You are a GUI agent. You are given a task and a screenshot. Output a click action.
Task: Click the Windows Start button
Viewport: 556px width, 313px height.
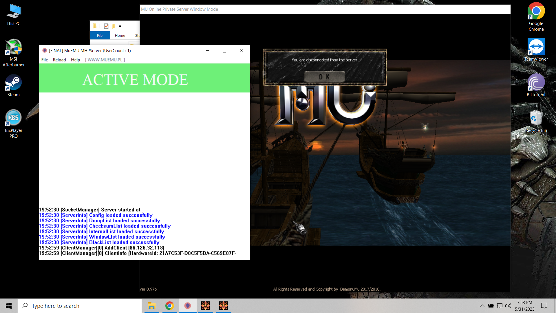(x=9, y=306)
